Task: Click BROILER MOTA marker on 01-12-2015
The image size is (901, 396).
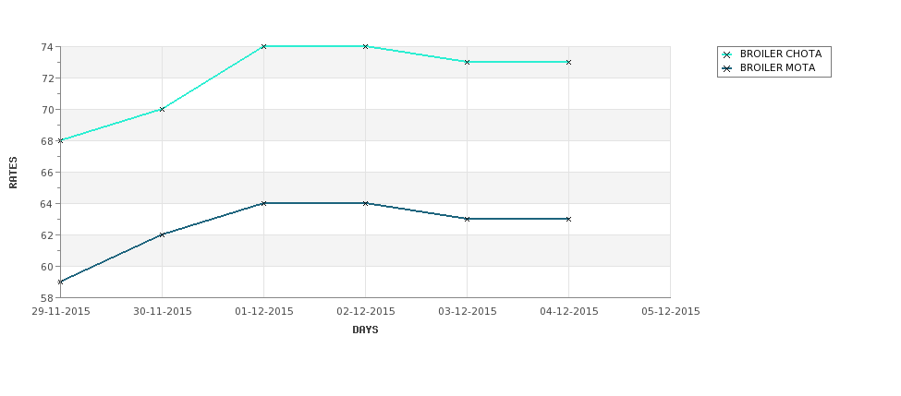Action: (263, 203)
